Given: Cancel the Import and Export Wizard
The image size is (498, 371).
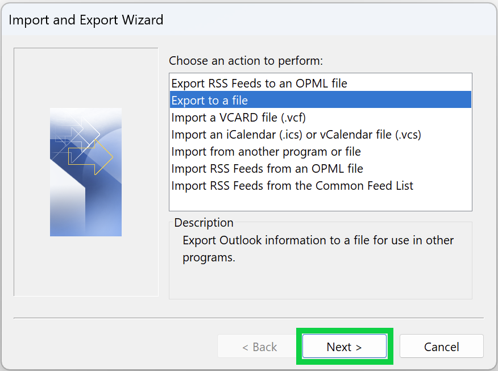Looking at the screenshot, I should coord(441,347).
